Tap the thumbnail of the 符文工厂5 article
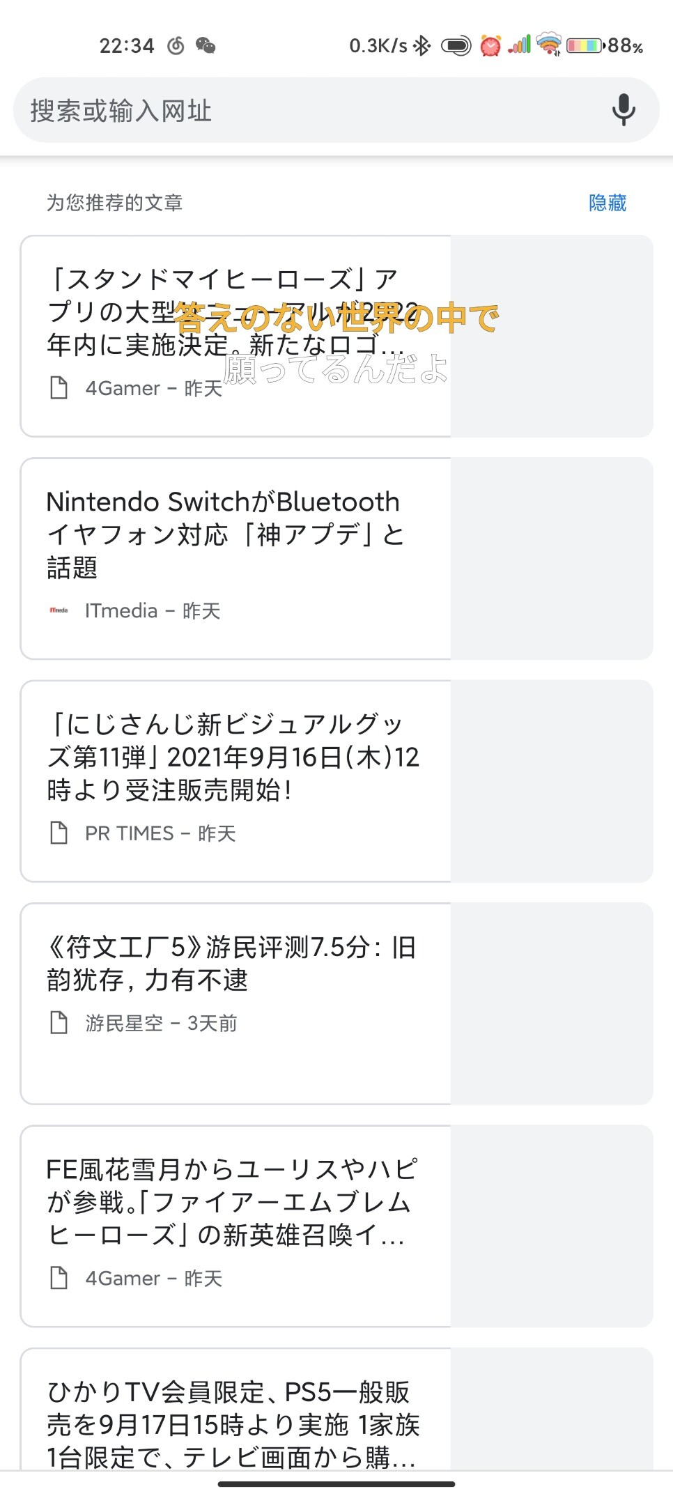The image size is (673, 1496). pos(551,1003)
